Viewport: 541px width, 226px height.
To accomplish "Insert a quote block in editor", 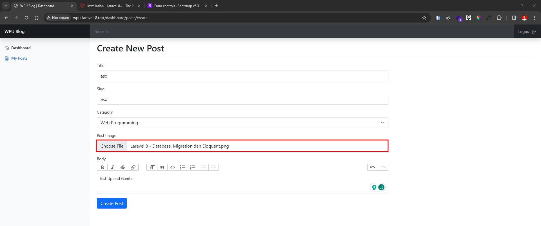I will point(162,167).
